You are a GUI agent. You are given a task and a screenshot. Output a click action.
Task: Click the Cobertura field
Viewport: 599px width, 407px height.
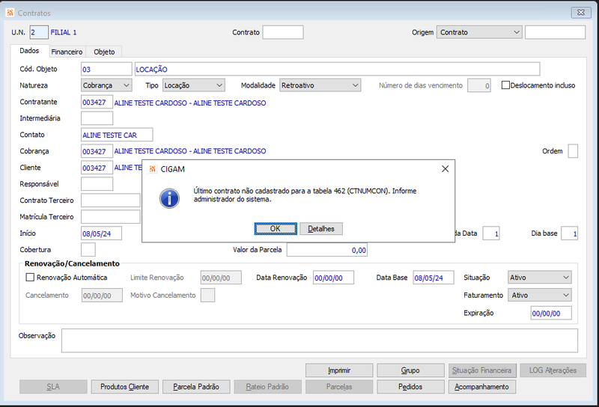pyautogui.click(x=88, y=250)
